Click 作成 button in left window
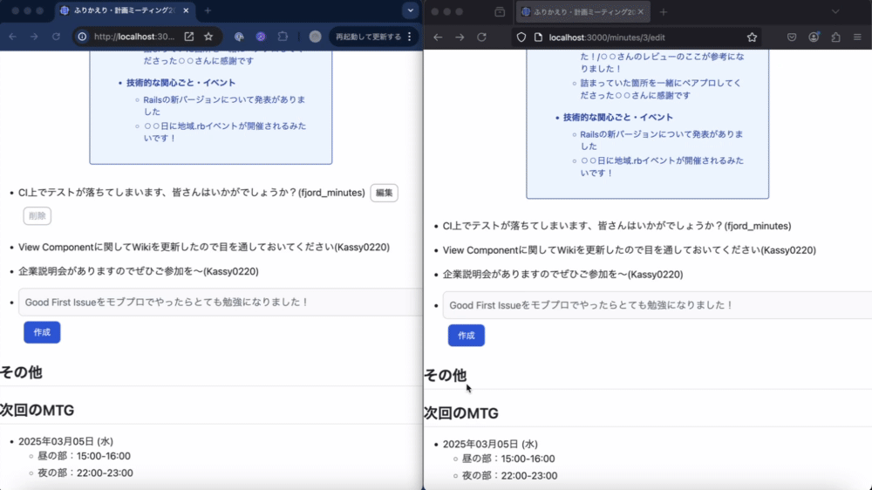This screenshot has width=872, height=490. point(42,332)
